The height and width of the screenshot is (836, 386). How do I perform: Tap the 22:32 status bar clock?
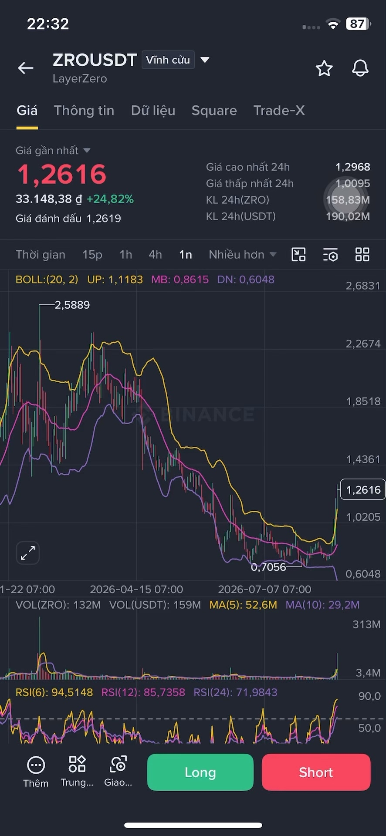coord(48,24)
